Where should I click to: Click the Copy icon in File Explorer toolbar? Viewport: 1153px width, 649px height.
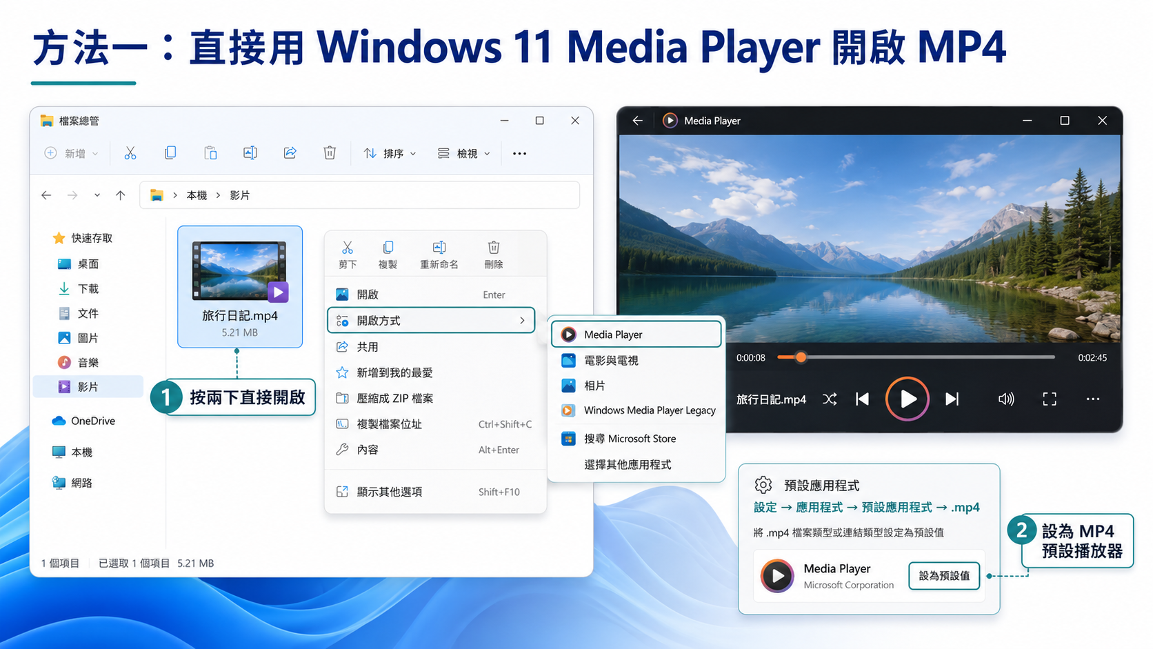[x=170, y=153]
